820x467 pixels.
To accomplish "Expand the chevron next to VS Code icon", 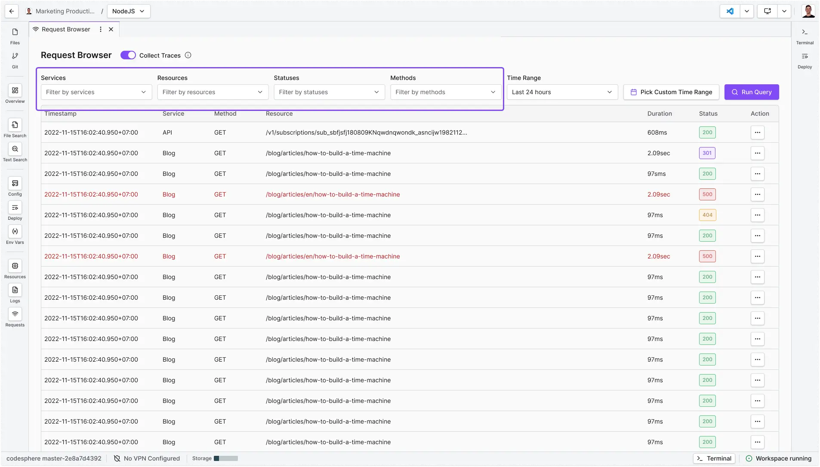I will [747, 11].
